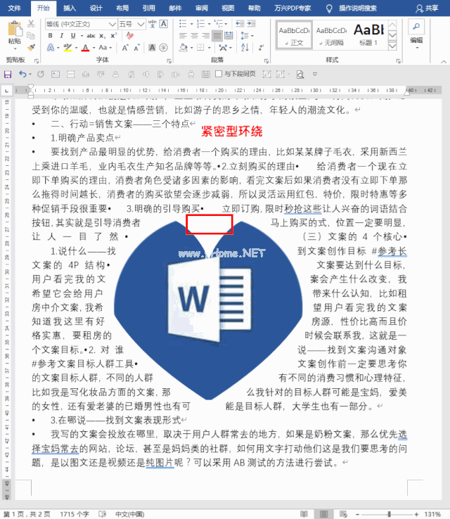450x519 pixels.
Task: Click the bullet list icon
Action: (182, 23)
